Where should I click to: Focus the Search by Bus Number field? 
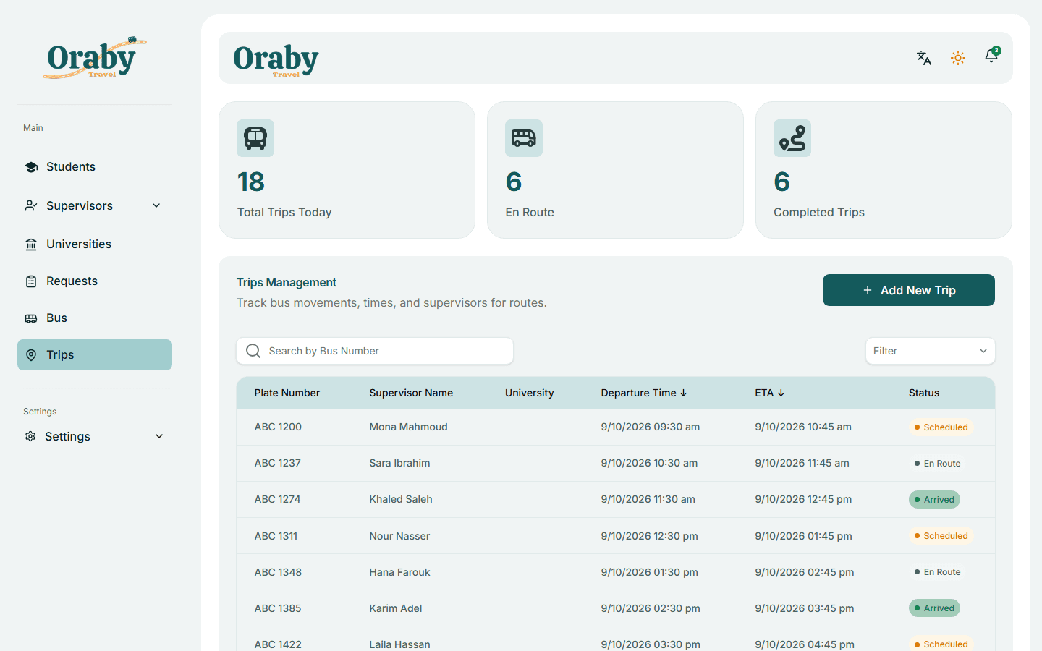(x=375, y=351)
